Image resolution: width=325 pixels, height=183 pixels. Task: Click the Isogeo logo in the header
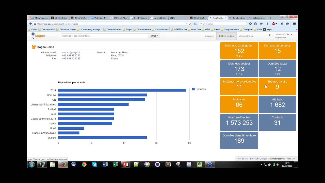38,36
